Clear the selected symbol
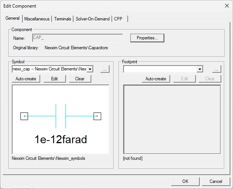Image resolution: width=233 pixels, height=189 pixels. pos(80,79)
